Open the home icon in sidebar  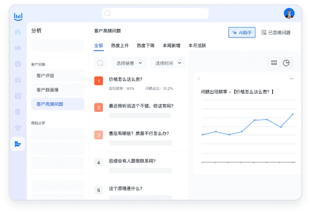[18, 32]
